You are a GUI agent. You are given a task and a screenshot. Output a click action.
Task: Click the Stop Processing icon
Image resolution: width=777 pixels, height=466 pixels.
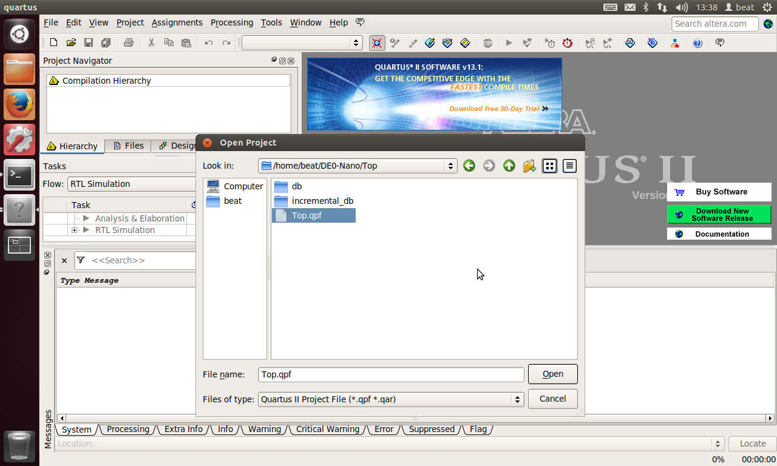tap(487, 43)
